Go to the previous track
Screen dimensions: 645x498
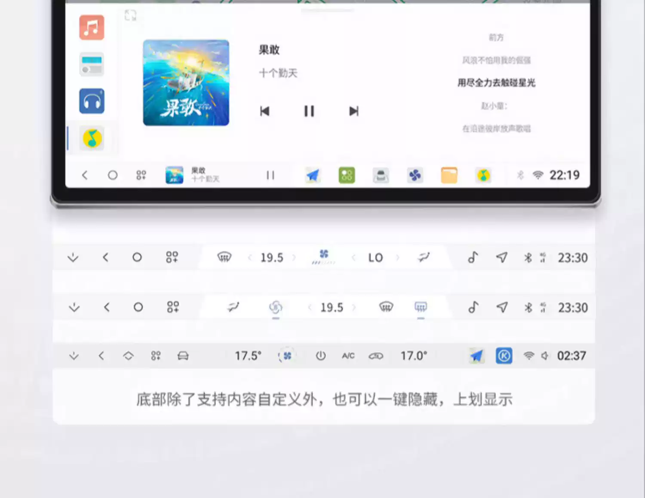click(265, 111)
